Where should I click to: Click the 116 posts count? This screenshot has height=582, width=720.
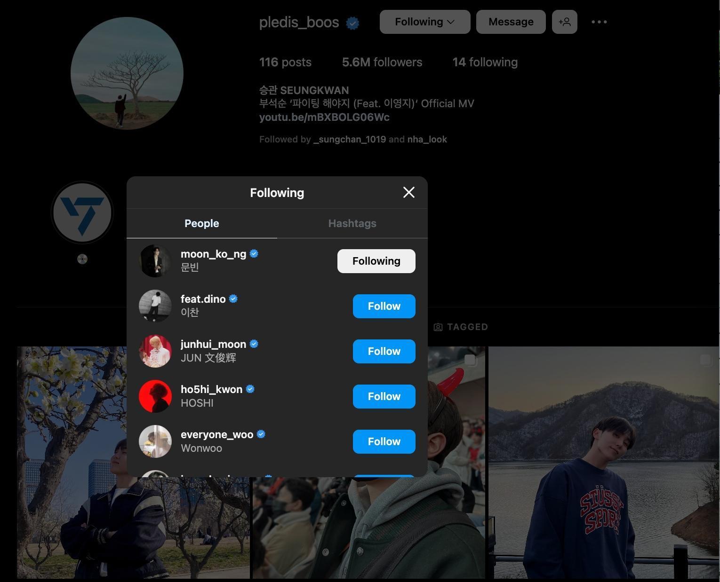tap(285, 62)
